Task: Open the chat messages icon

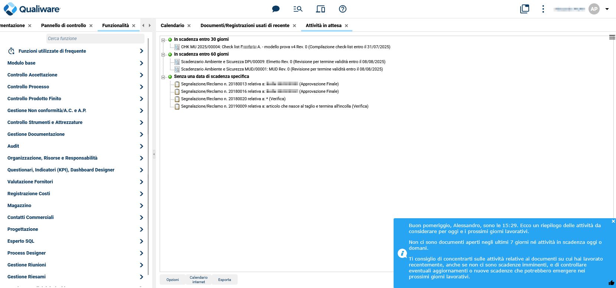Action: pos(276,9)
